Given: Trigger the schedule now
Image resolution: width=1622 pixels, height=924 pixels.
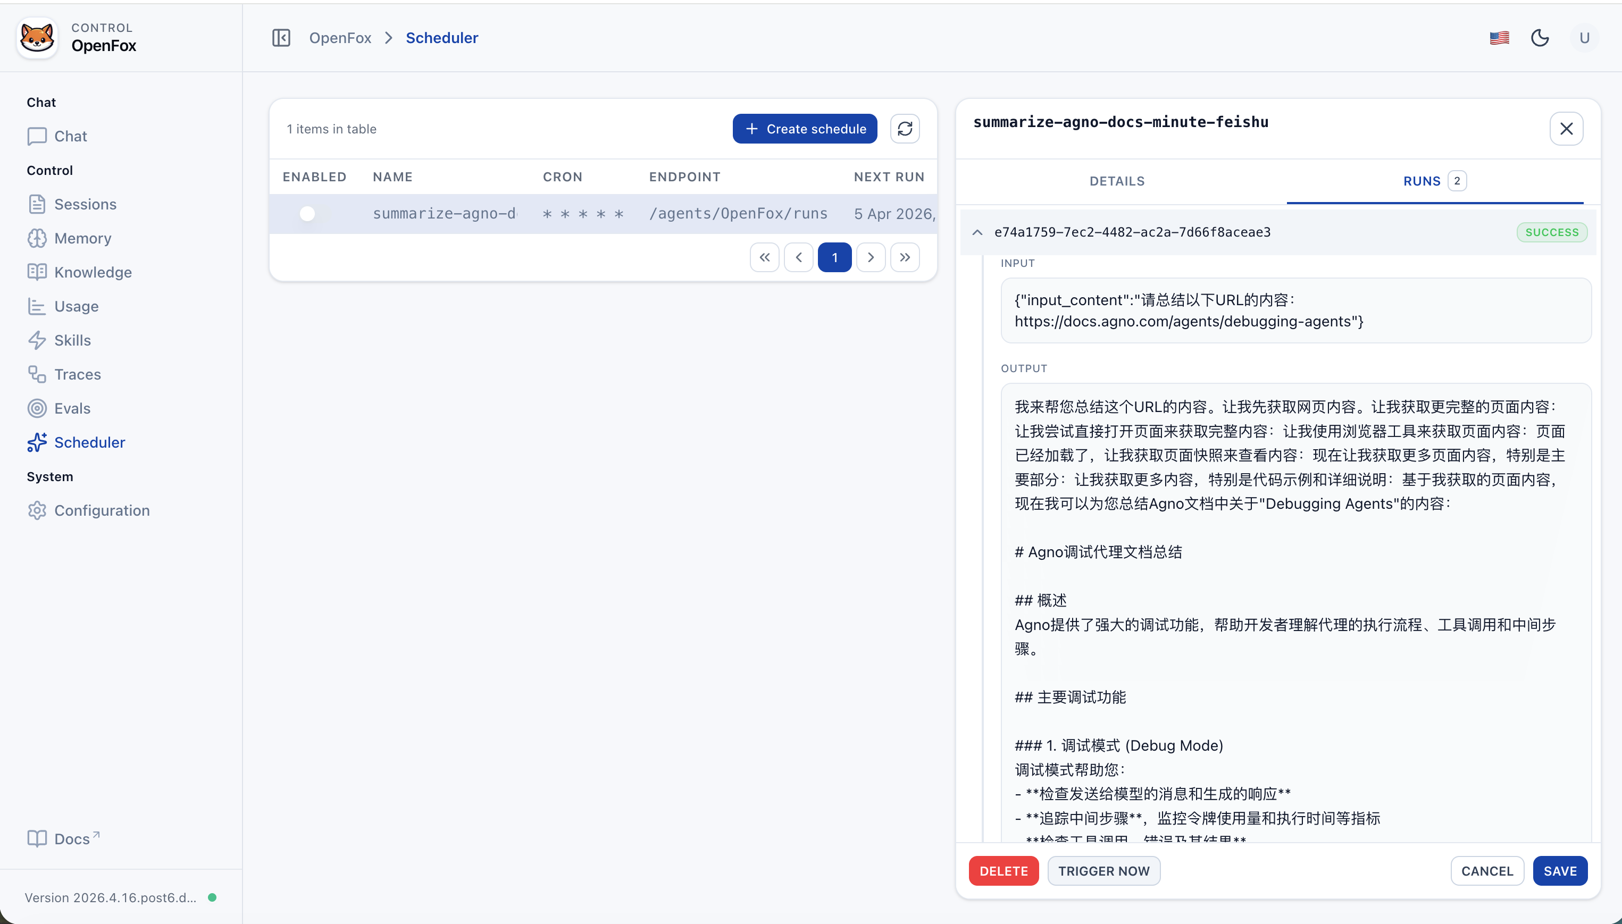Looking at the screenshot, I should pyautogui.click(x=1103, y=870).
